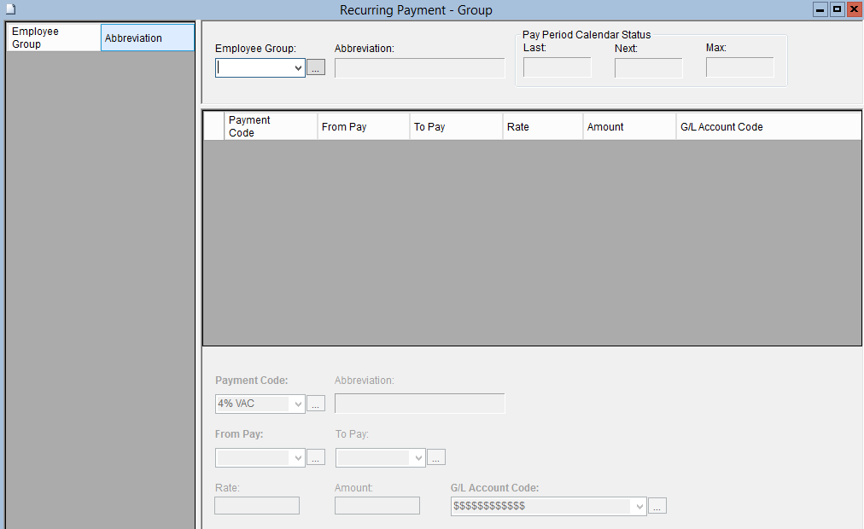Image resolution: width=864 pixels, height=529 pixels.
Task: Click the Max pay period field
Action: pyautogui.click(x=739, y=67)
